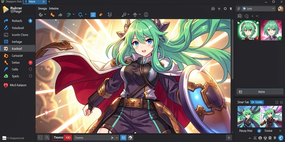This screenshot has height=142, width=285.
Task: Expand the arrow next to upload icon
Action: coord(140,14)
